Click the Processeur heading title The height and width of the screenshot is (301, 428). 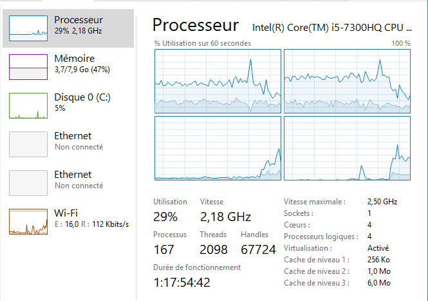point(196,25)
